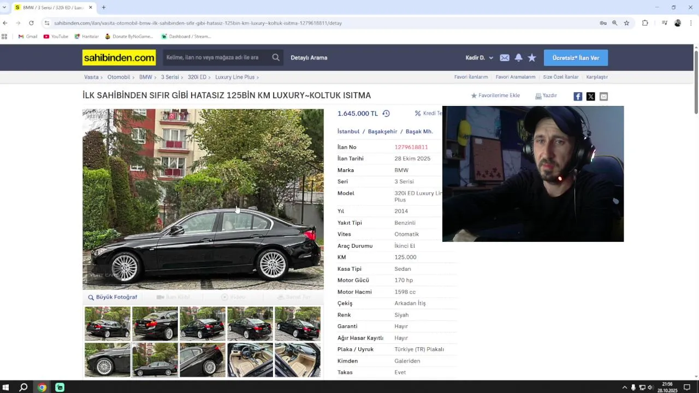Viewport: 699px width, 393px height.
Task: Open Karşılaştır menu item
Action: tap(597, 77)
